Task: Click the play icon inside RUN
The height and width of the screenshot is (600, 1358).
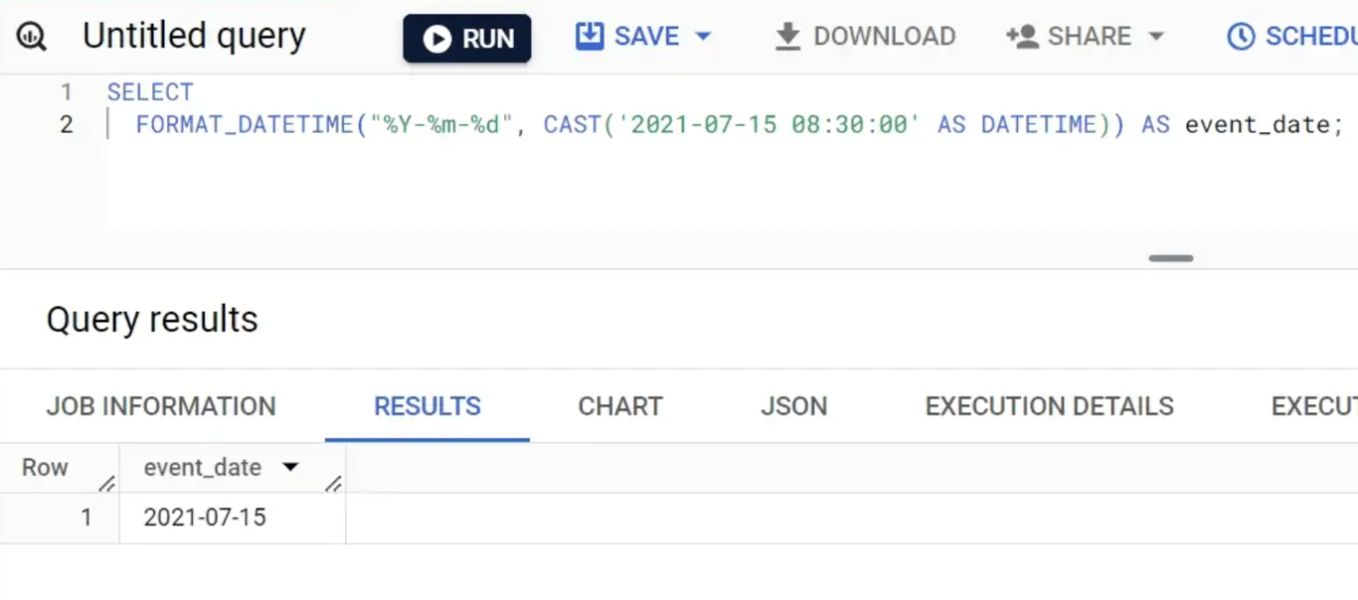Action: pyautogui.click(x=436, y=39)
